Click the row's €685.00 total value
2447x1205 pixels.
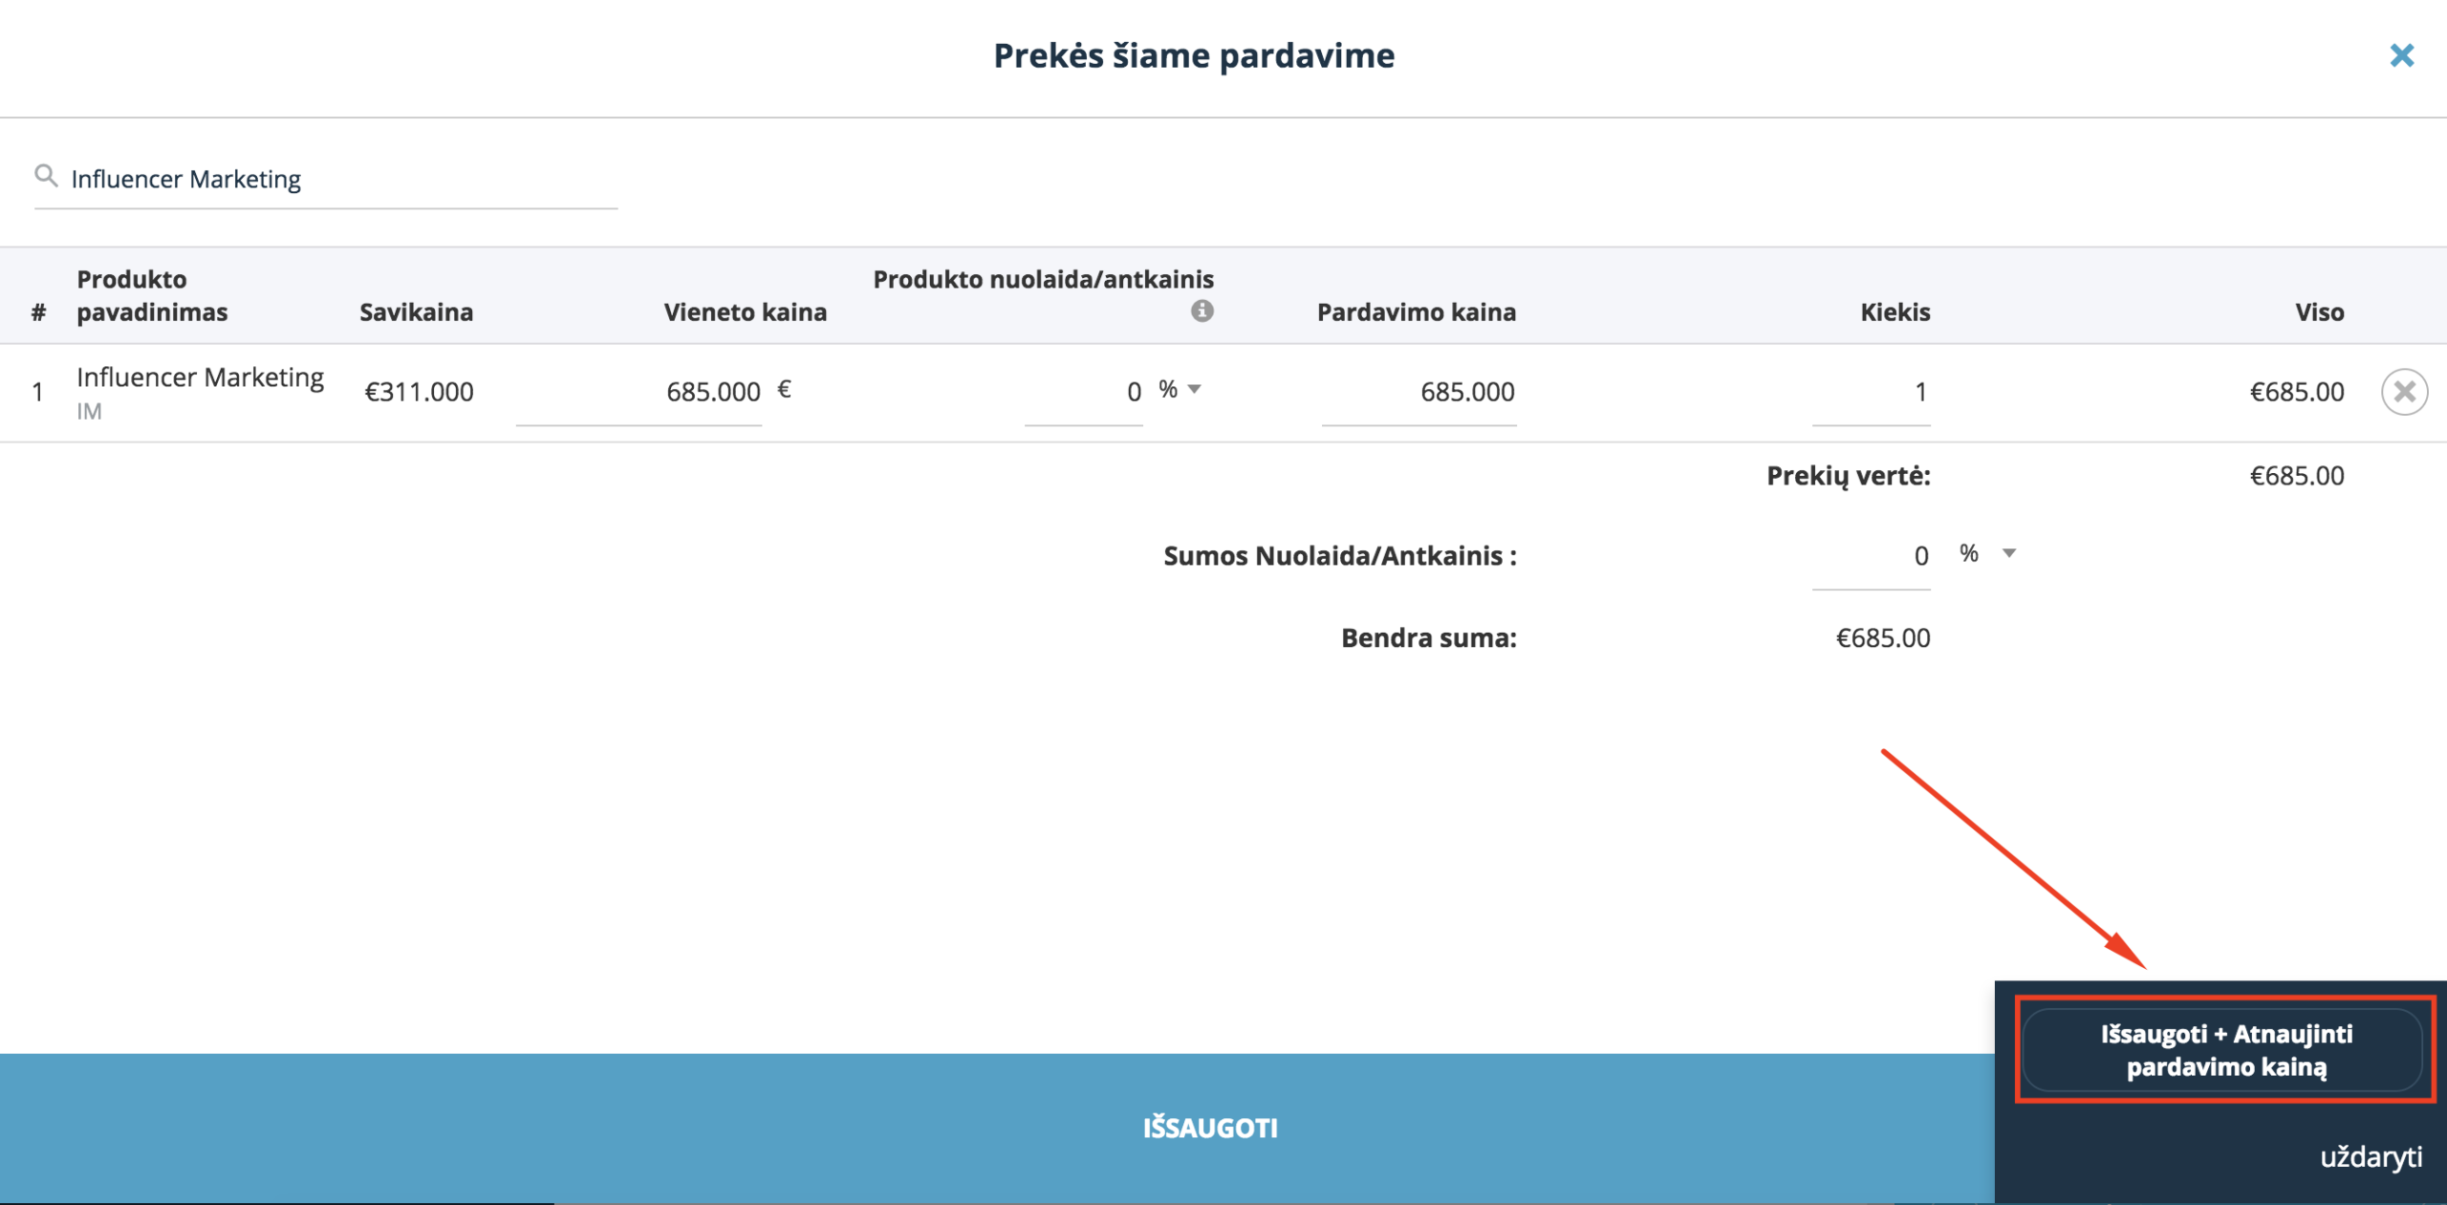point(2297,392)
